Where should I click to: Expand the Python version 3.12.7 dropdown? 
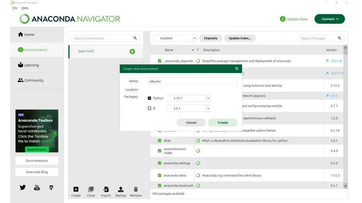[208, 98]
